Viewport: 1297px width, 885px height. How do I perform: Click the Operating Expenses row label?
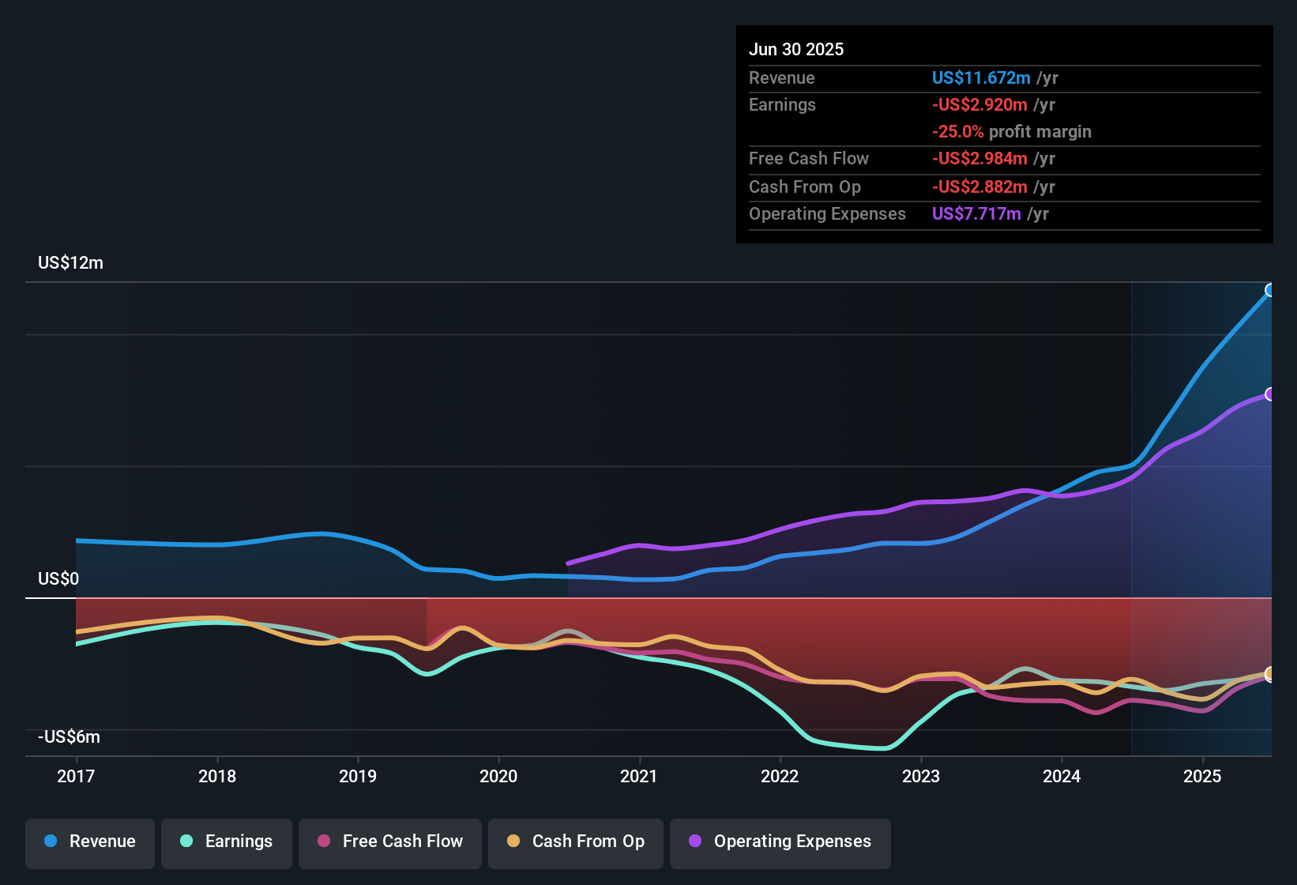[x=827, y=213]
